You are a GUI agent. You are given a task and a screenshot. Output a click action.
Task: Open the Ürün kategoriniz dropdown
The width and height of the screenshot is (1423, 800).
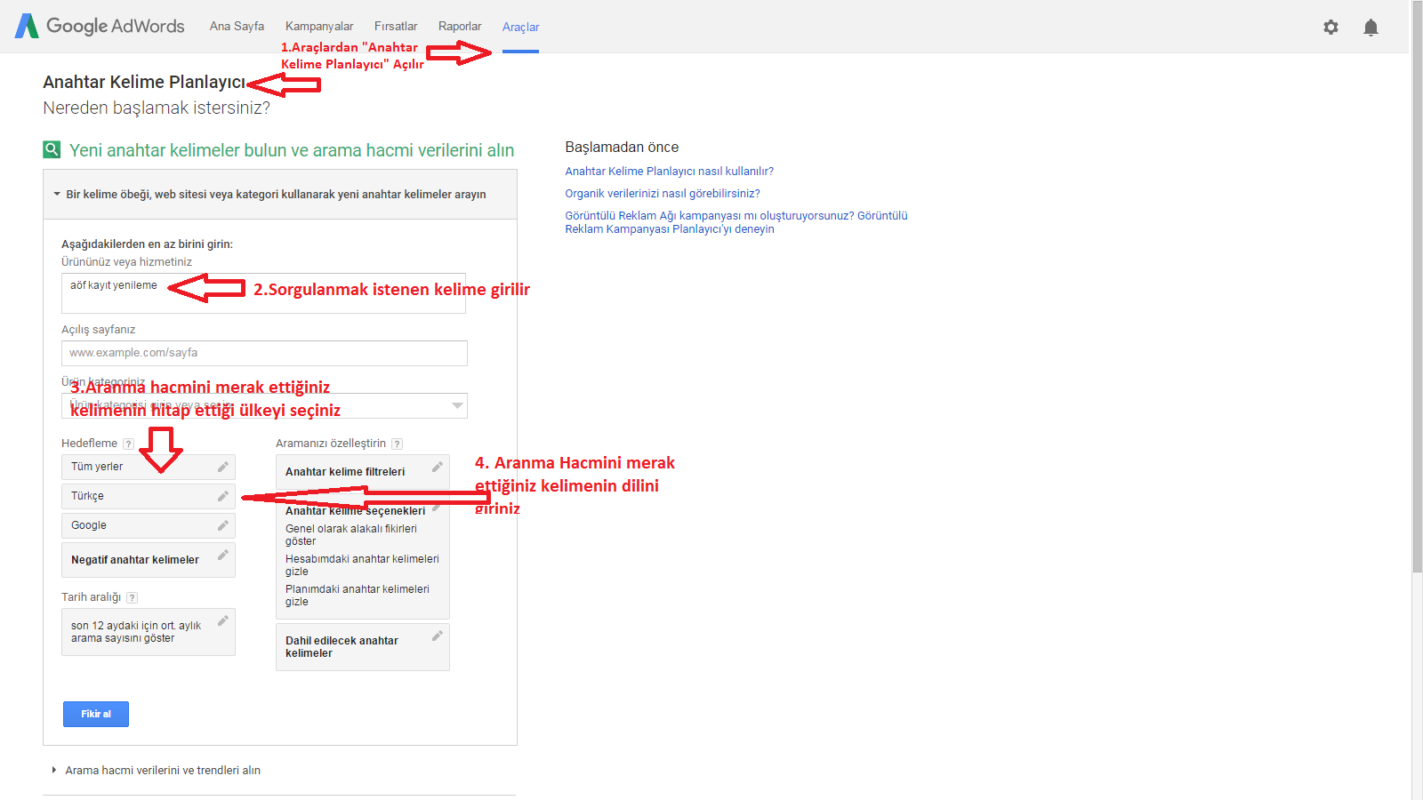click(x=264, y=405)
